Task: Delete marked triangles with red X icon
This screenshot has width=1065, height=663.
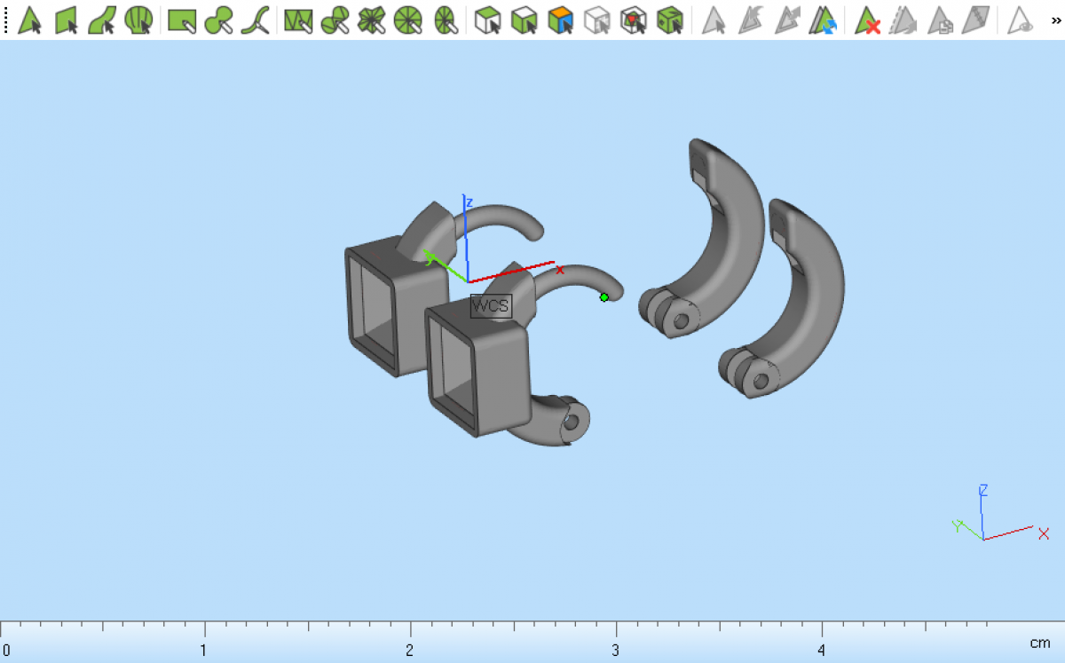Action: 867,20
